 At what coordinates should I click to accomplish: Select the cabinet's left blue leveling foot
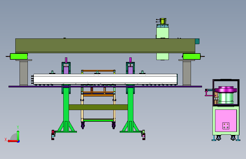[x=214, y=138]
